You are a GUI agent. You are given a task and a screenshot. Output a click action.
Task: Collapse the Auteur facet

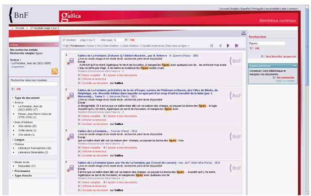18,102
